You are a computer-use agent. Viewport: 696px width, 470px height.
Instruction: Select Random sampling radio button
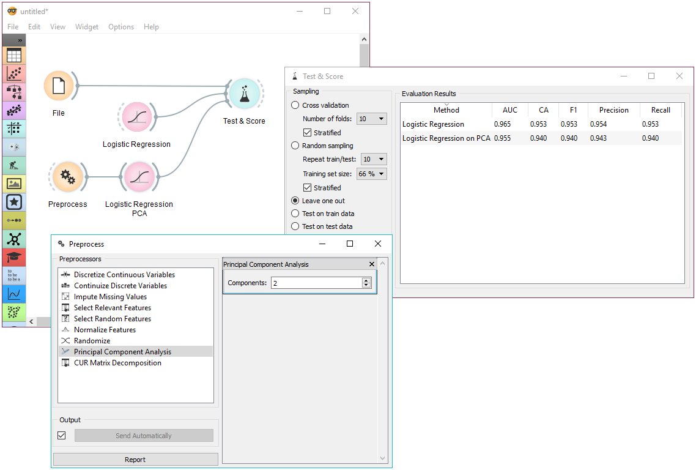point(295,146)
